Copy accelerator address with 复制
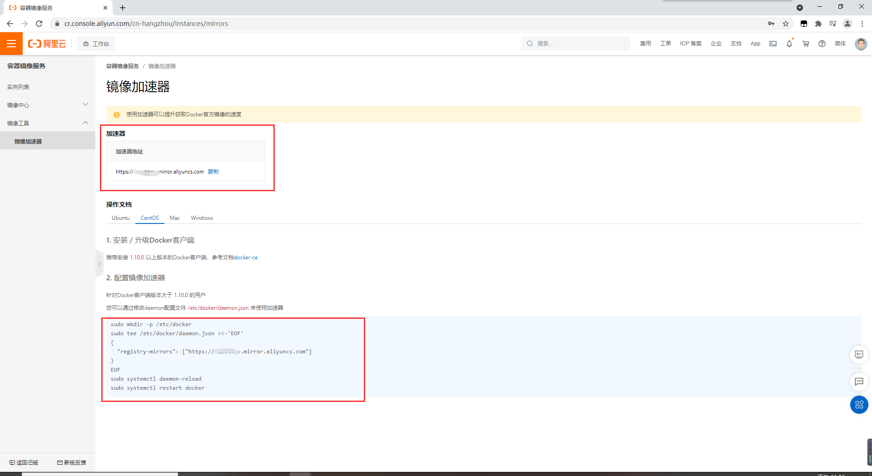 click(213, 171)
